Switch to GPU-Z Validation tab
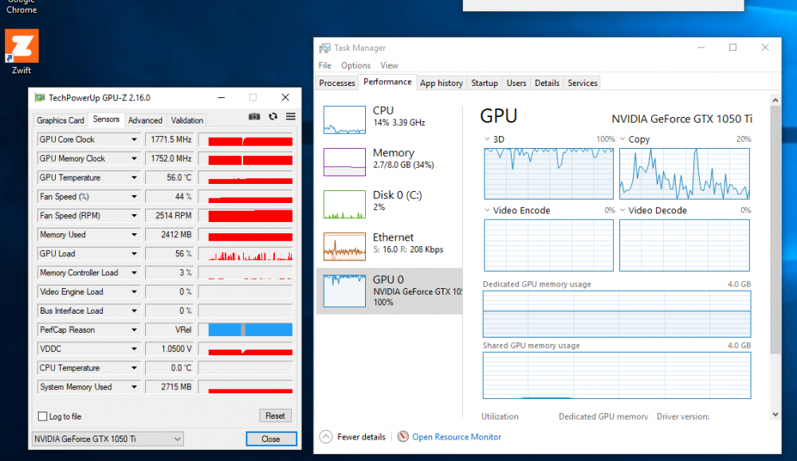The height and width of the screenshot is (461, 797). (x=187, y=120)
